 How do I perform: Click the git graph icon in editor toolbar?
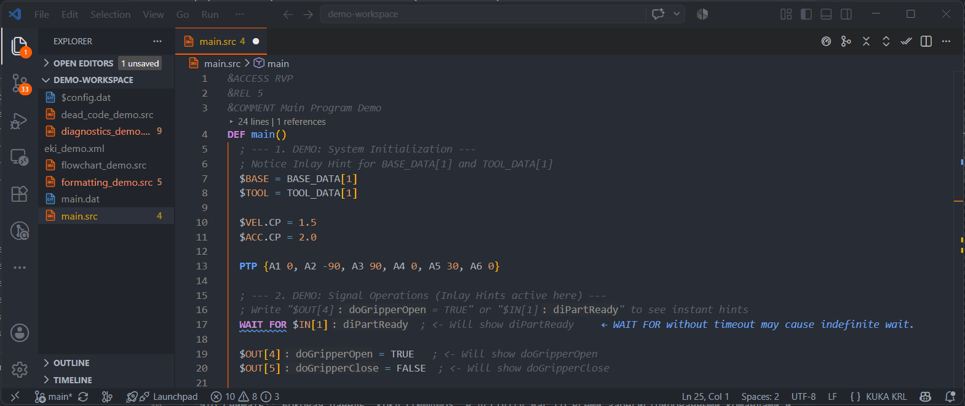(846, 41)
